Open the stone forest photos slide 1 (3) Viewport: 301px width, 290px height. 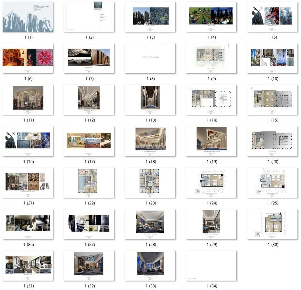pyautogui.click(x=150, y=17)
